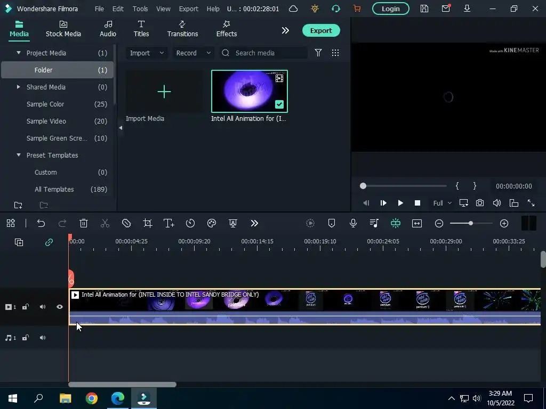Expand more timeline tools chevron
Screen dimensions: 546x409
click(254, 223)
